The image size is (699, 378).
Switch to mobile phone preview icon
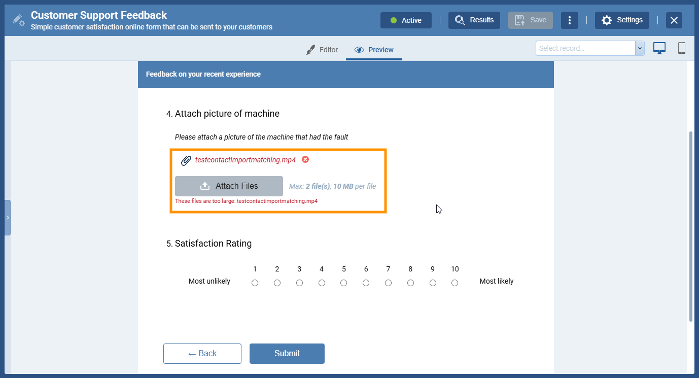682,48
